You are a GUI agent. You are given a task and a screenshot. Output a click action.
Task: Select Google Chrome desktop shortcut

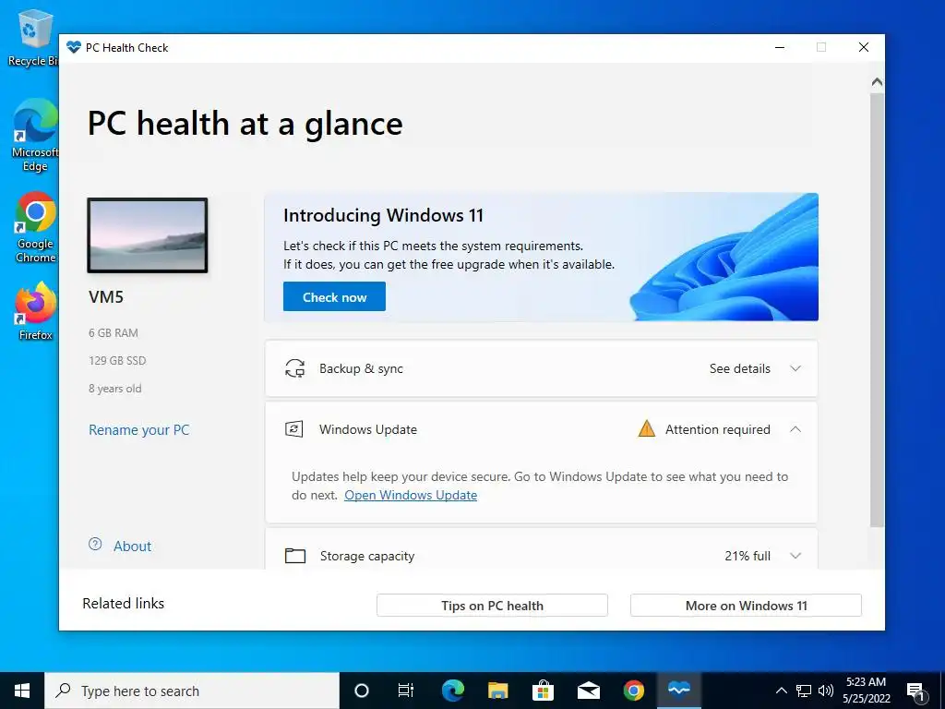click(x=36, y=227)
